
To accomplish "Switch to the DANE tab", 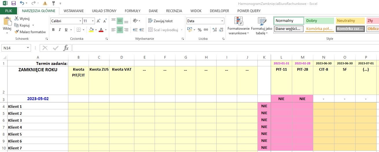I will (x=153, y=11).
